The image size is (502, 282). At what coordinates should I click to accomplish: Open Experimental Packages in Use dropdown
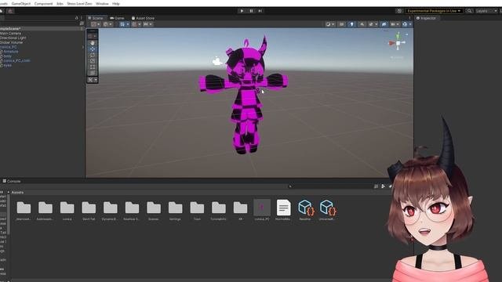pyautogui.click(x=434, y=11)
